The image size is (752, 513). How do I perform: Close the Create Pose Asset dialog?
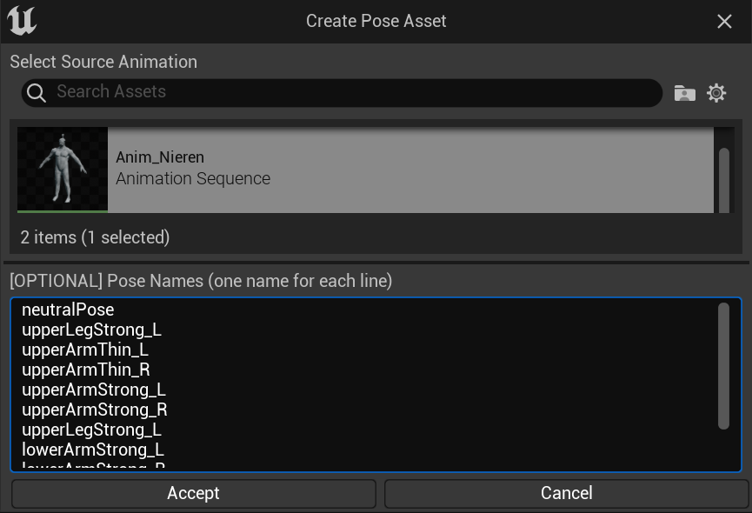tap(724, 21)
